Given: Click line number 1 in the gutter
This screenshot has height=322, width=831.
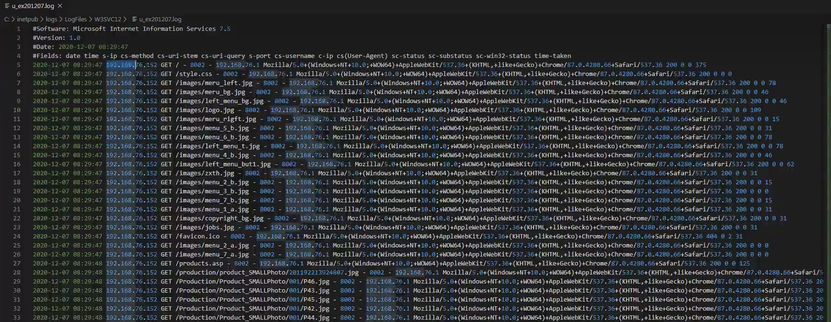Looking at the screenshot, I should [x=19, y=29].
